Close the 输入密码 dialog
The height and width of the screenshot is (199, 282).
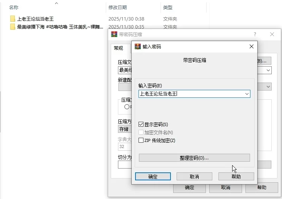tap(252, 46)
